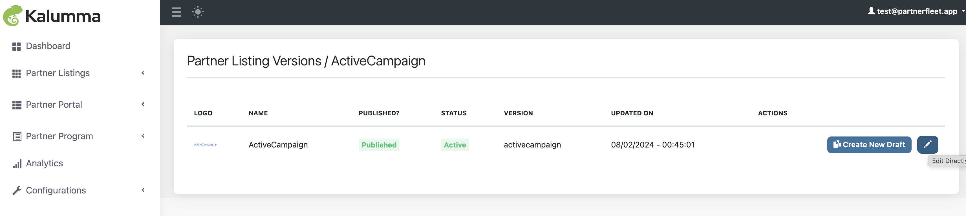This screenshot has height=216, width=966.
Task: Click the Partner Listing Versions page heading
Action: [306, 61]
